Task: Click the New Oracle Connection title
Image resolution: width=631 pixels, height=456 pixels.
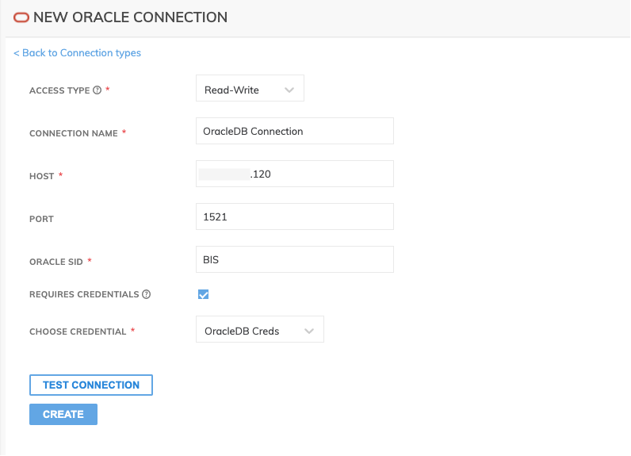Action: (130, 17)
